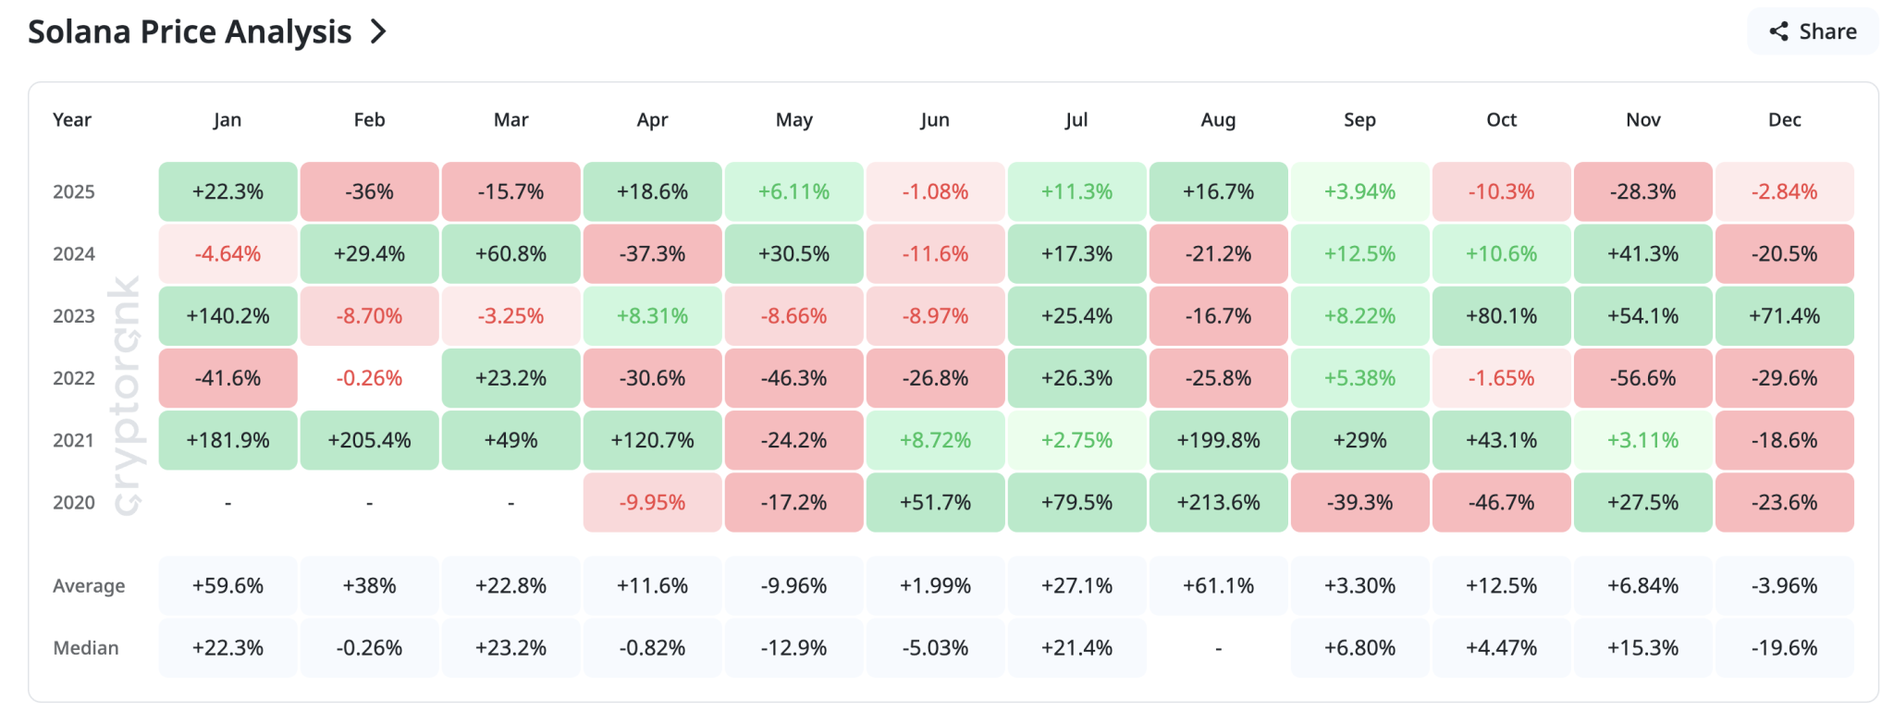1894x723 pixels.
Task: Select the Average row label
Action: pos(89,585)
